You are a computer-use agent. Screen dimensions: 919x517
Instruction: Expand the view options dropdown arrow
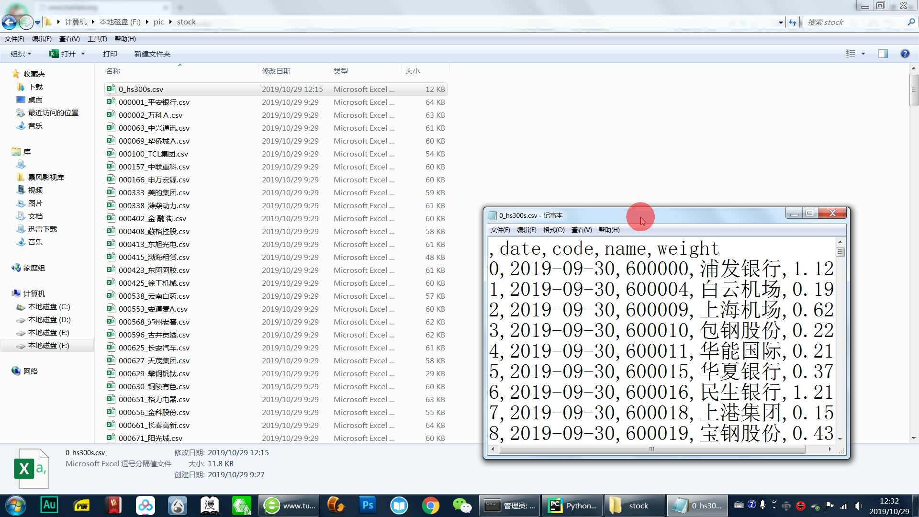[x=863, y=54]
